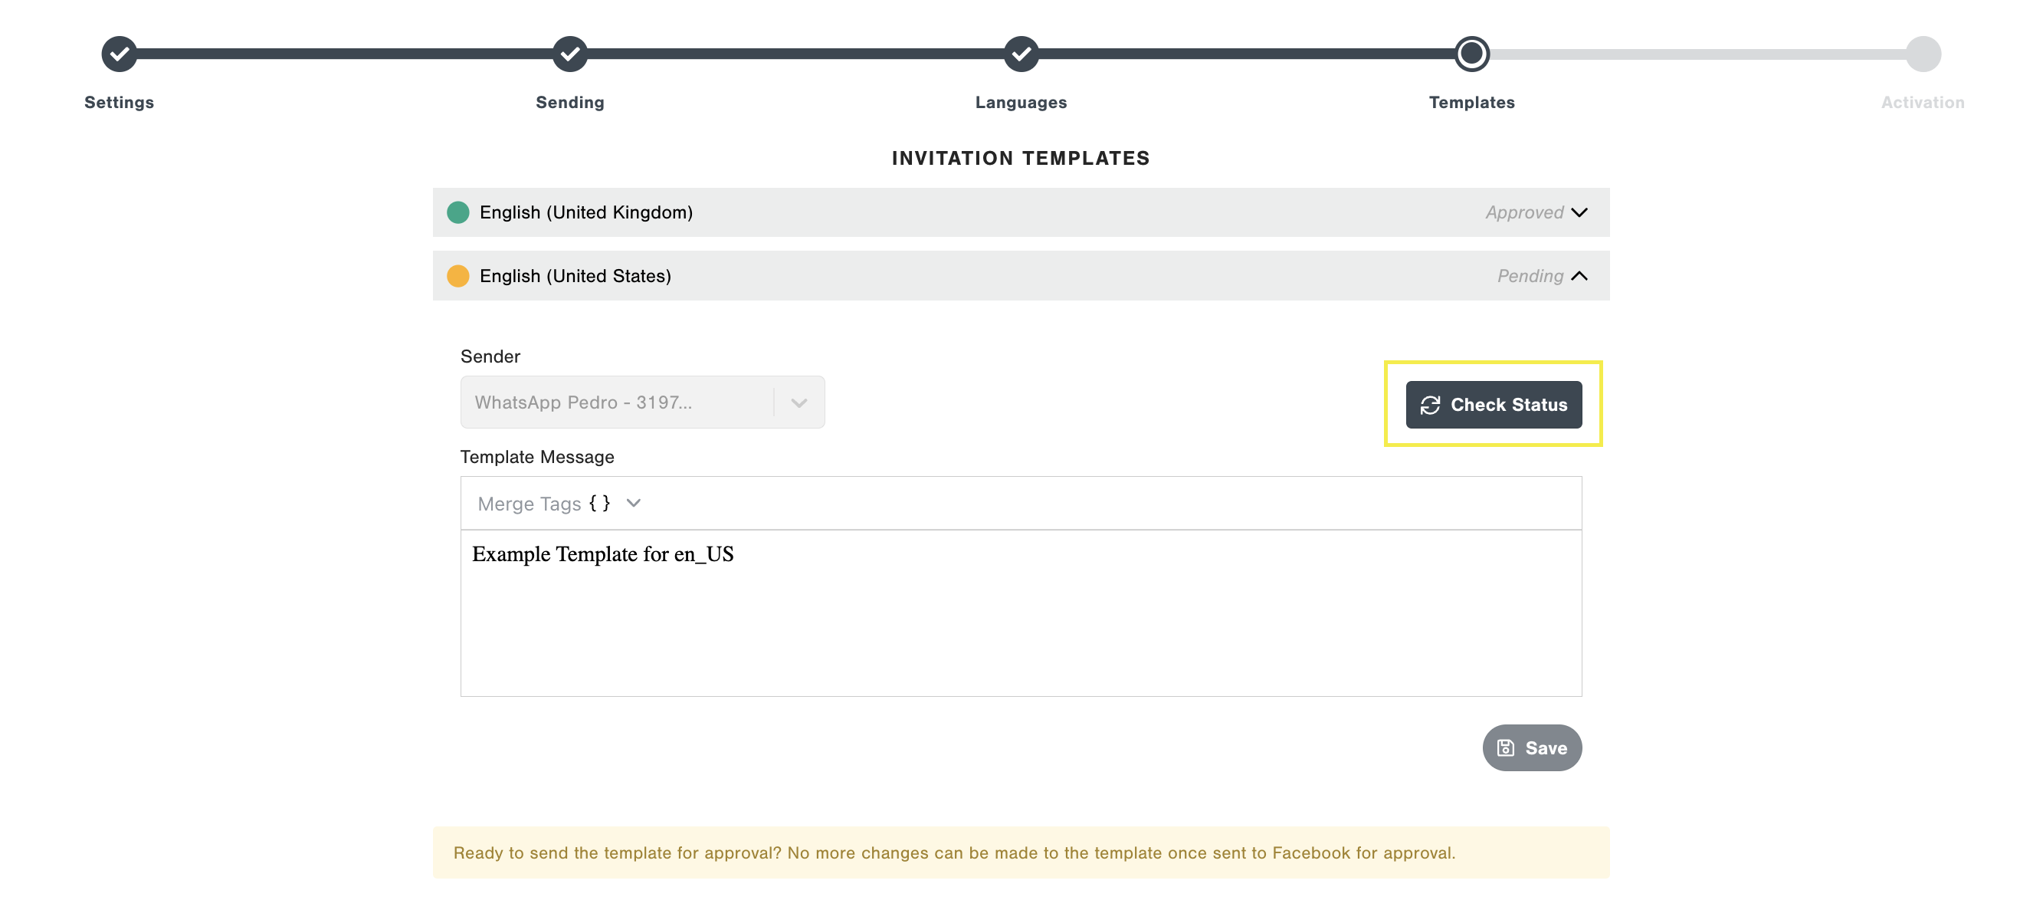The width and height of the screenshot is (2043, 923).
Task: Expand the English (United Kingdom) template row
Action: coord(1579,212)
